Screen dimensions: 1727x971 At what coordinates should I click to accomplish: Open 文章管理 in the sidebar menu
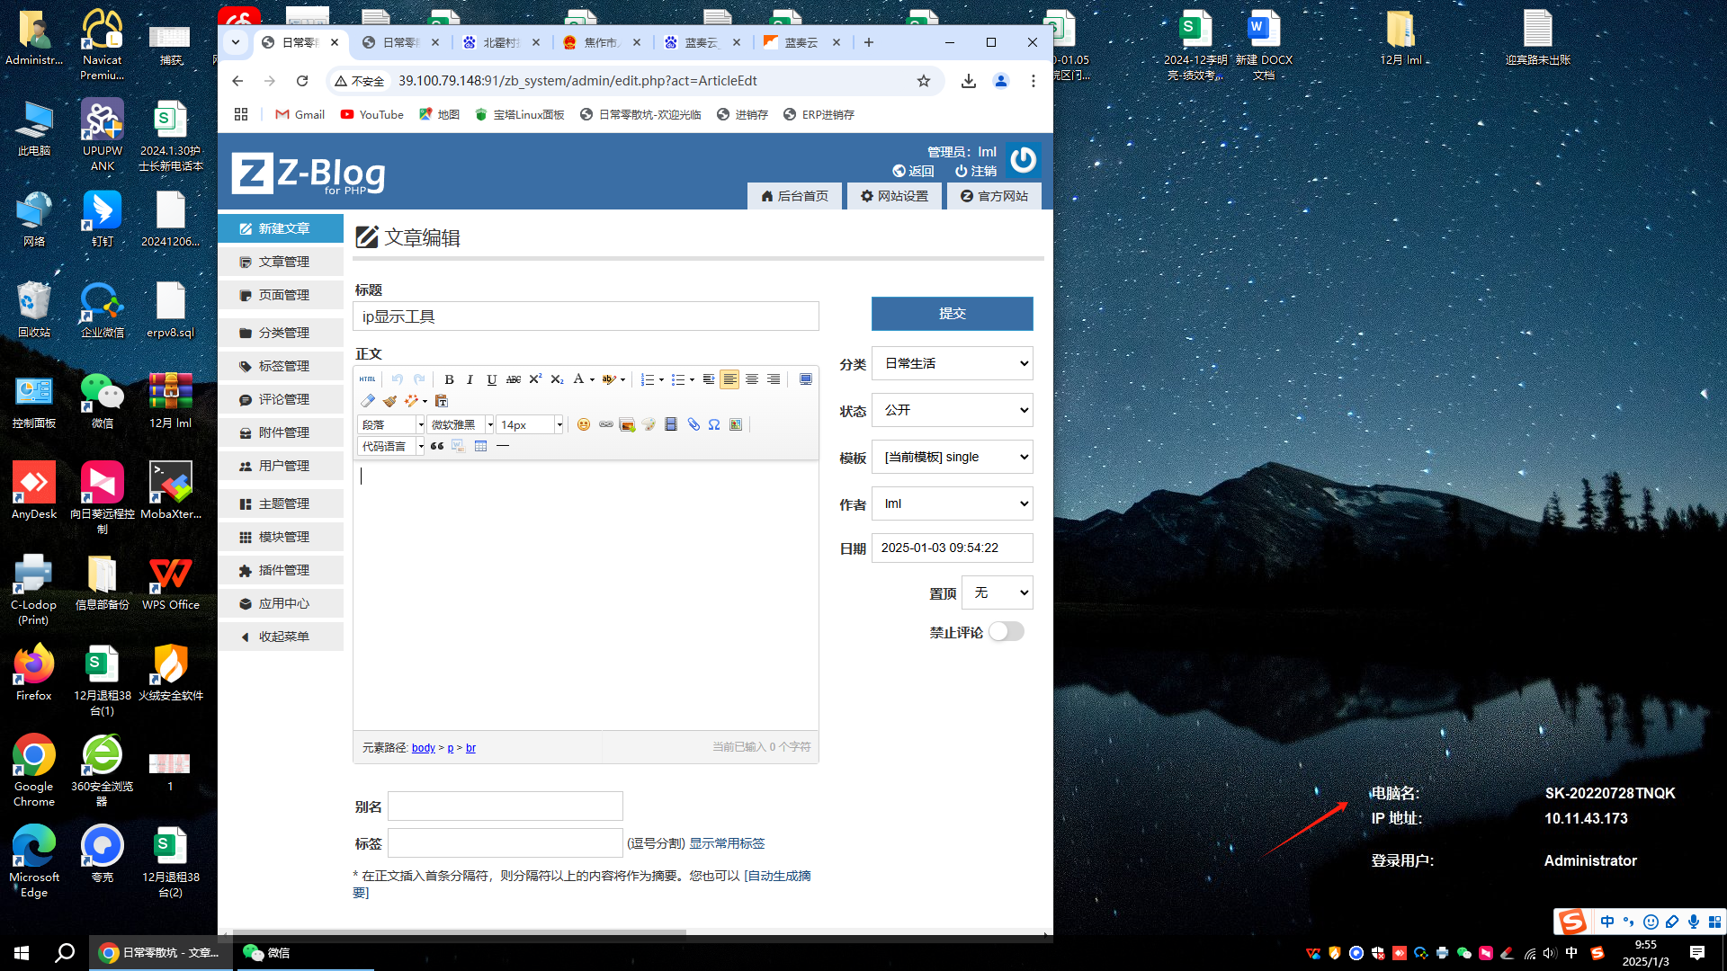[283, 262]
